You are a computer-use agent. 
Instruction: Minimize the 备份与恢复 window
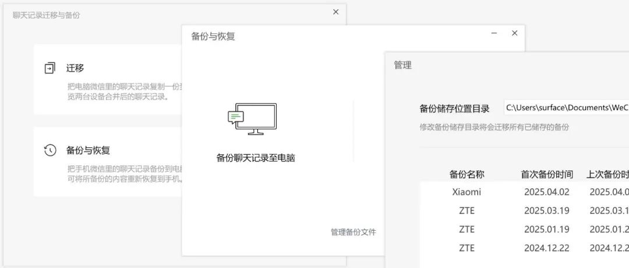(x=494, y=33)
